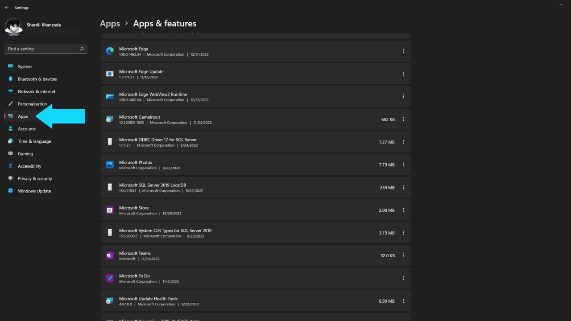571x321 pixels.
Task: Click the Microsoft To Do entry name
Action: 134,276
